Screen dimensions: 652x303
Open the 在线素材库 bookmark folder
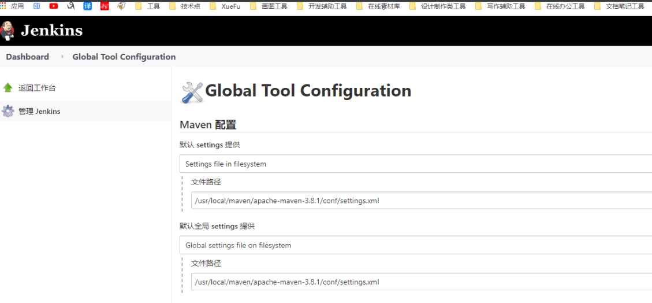[x=378, y=6]
